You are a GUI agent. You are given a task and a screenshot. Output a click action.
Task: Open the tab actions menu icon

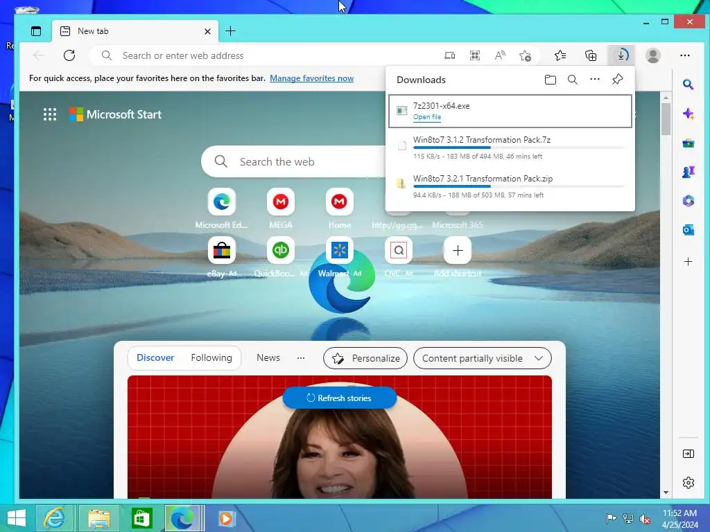coord(36,31)
